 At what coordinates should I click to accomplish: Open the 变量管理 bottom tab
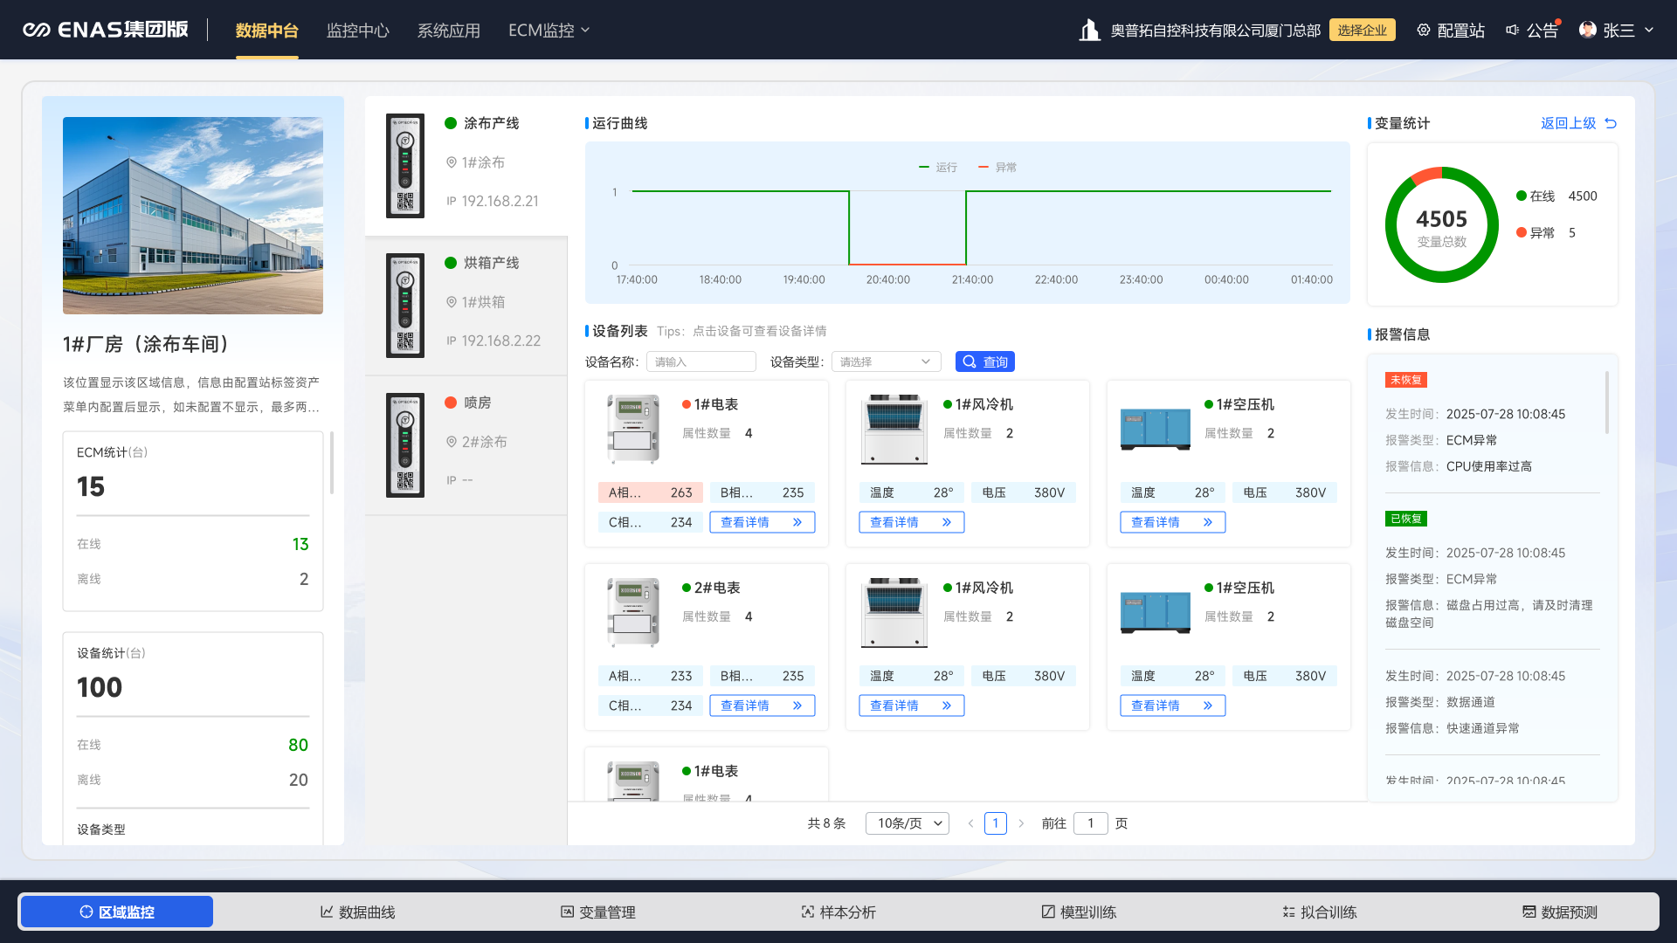click(598, 912)
